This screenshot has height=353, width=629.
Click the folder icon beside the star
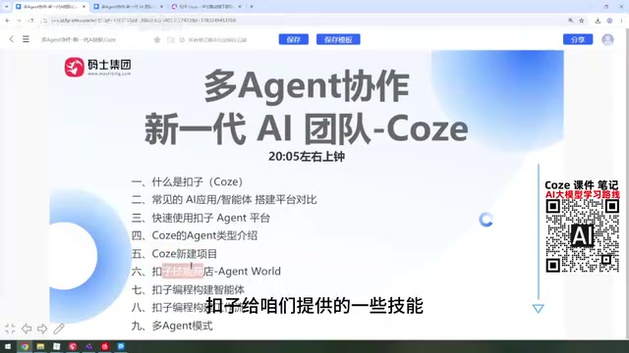(x=170, y=39)
